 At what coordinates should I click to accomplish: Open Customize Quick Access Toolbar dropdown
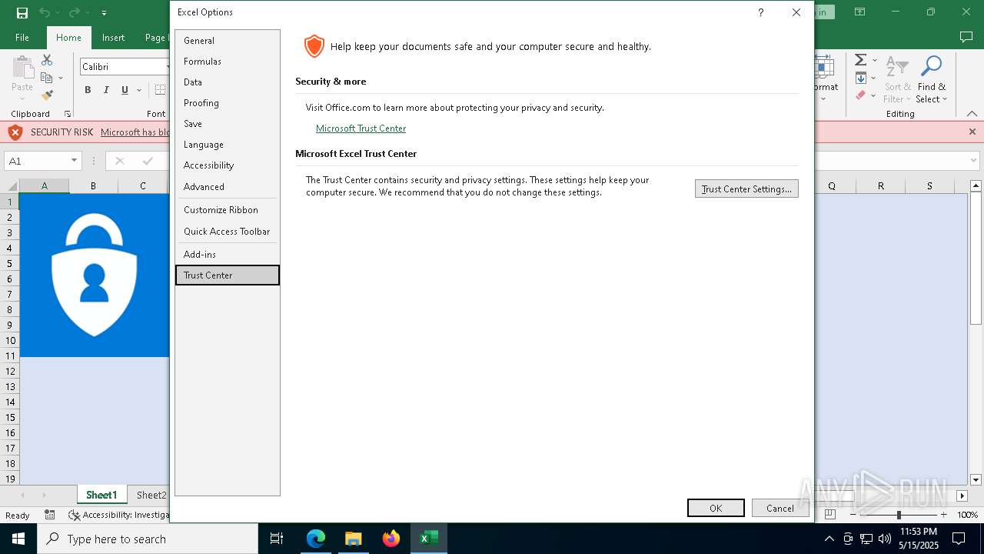click(x=105, y=13)
